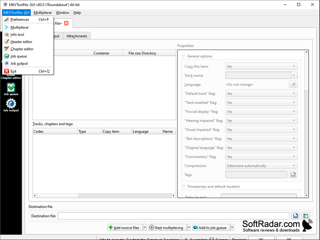Exit the application via the Exit menu entry

pyautogui.click(x=28, y=71)
